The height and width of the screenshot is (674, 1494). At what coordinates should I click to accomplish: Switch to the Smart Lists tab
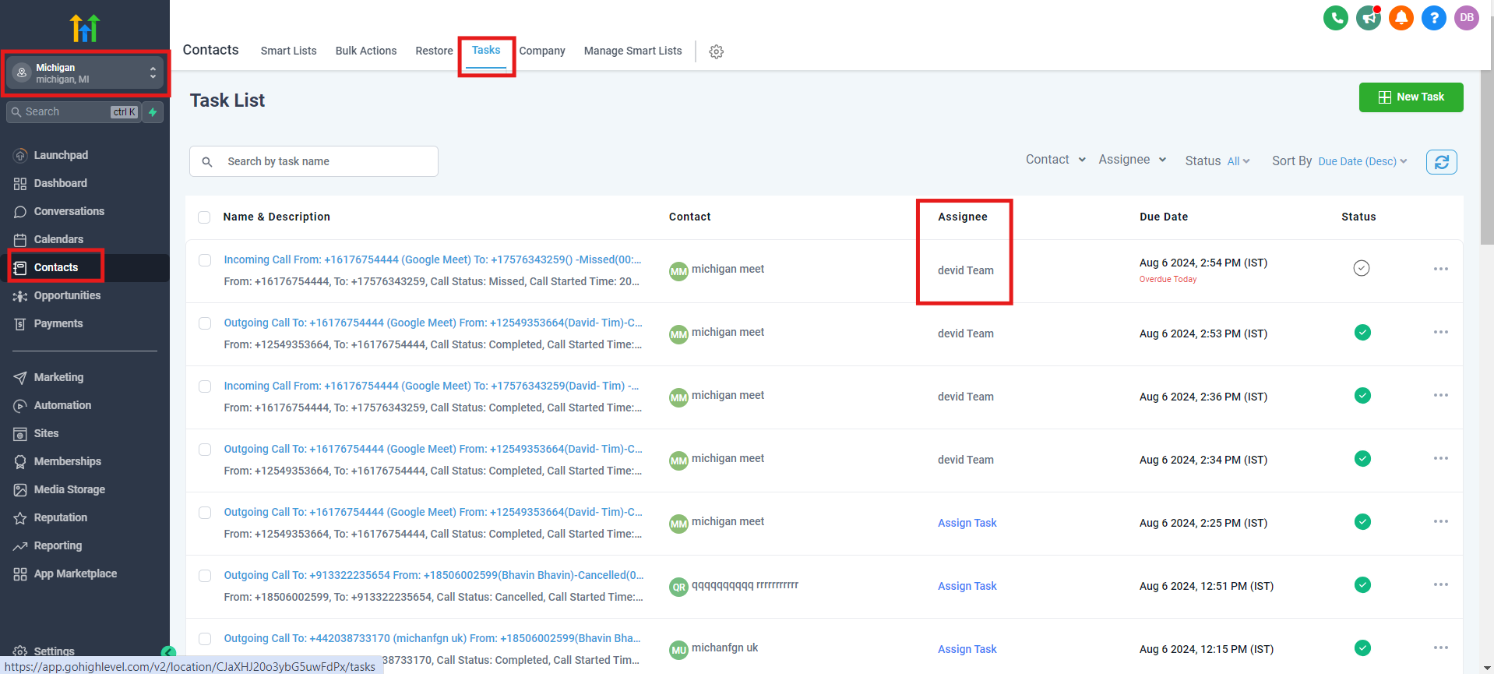[x=288, y=51]
